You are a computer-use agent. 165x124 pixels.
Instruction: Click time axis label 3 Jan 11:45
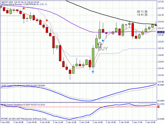coord(58,122)
